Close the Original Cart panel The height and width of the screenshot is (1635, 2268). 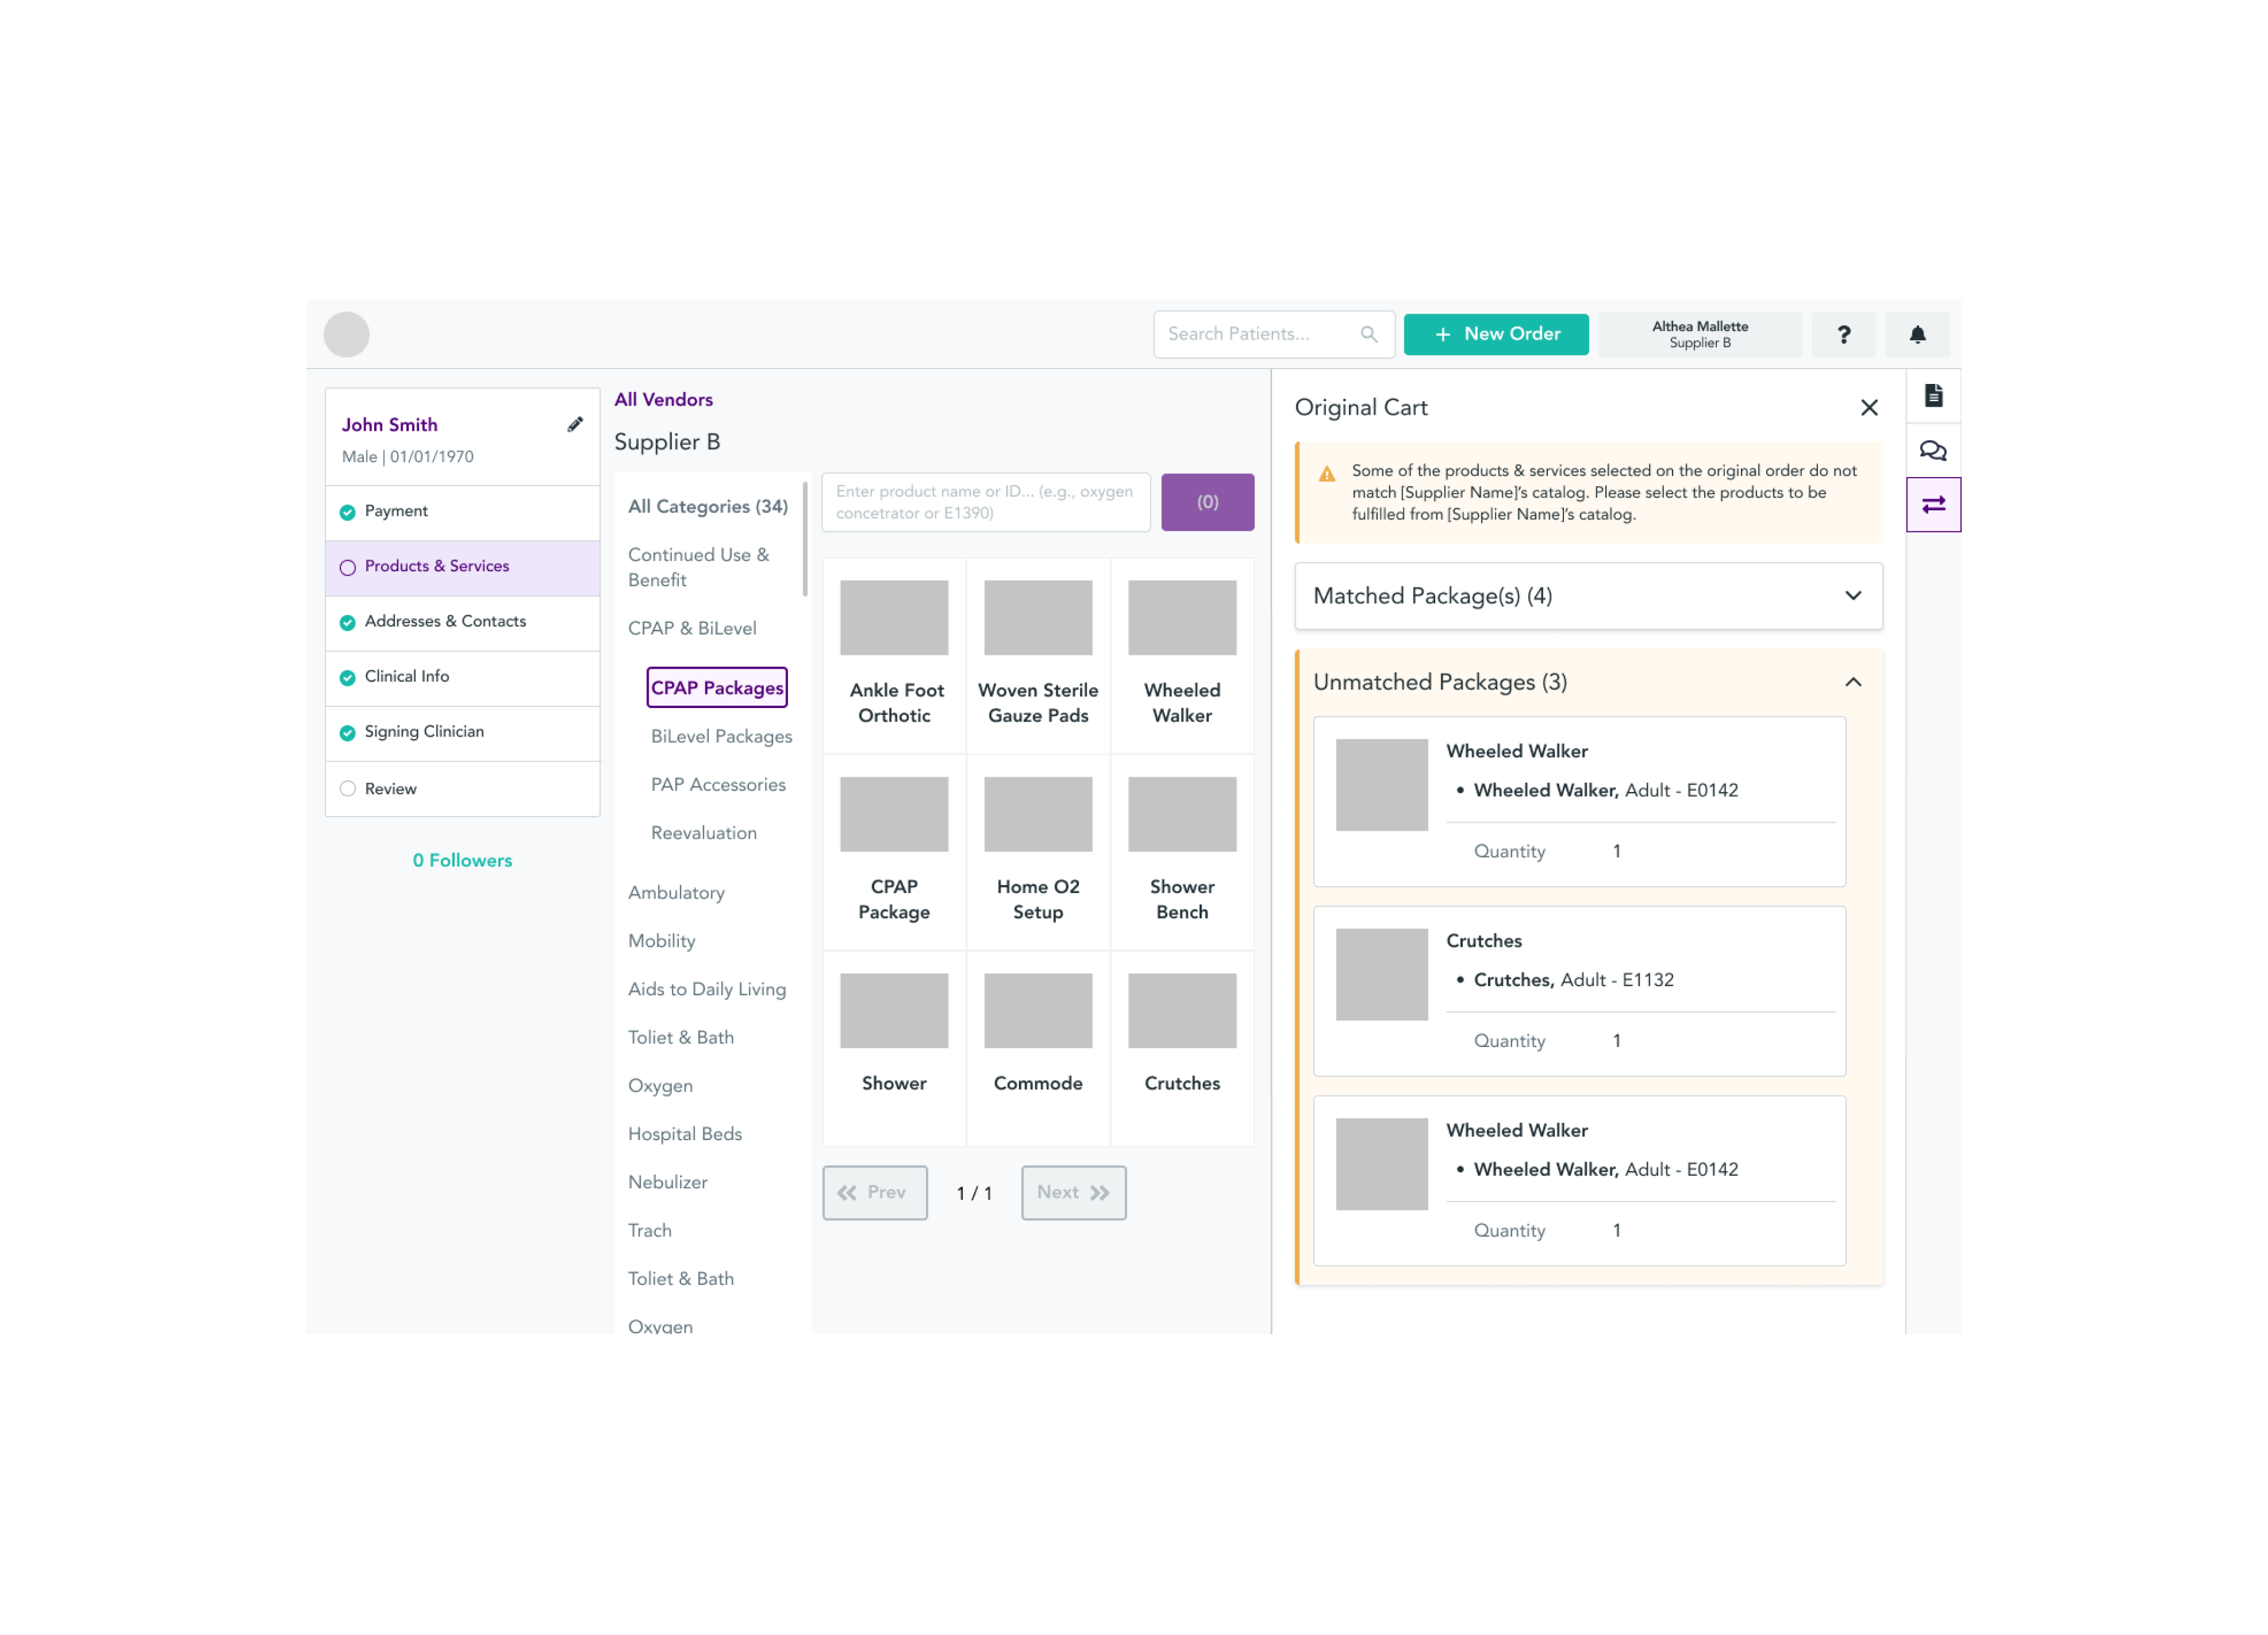tap(1870, 408)
